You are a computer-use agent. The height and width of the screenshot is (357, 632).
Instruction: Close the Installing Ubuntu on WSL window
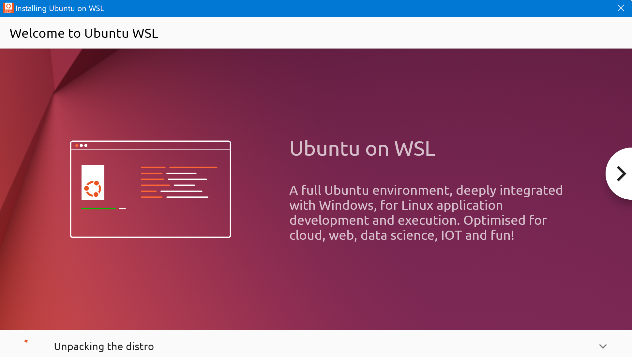pos(621,8)
